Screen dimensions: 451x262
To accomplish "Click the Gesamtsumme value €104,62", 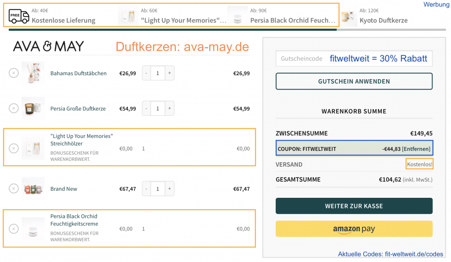I will (390, 180).
